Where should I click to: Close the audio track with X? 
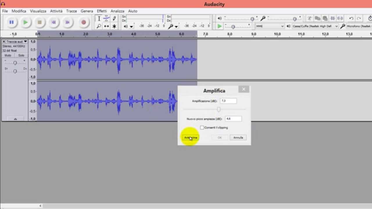pos(4,42)
